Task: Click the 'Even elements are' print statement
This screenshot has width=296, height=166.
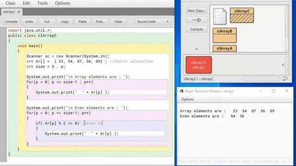Action: click(x=77, y=108)
